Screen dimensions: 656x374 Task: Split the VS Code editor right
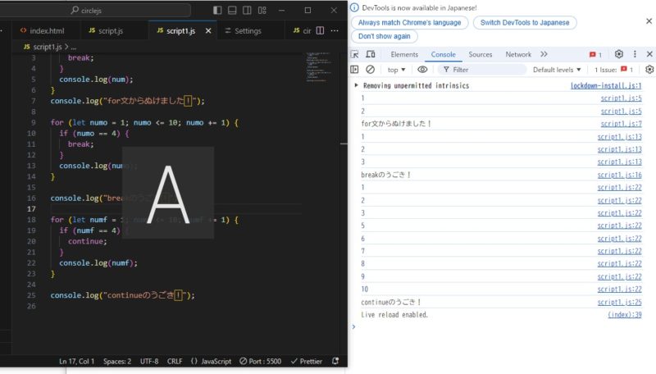320,30
